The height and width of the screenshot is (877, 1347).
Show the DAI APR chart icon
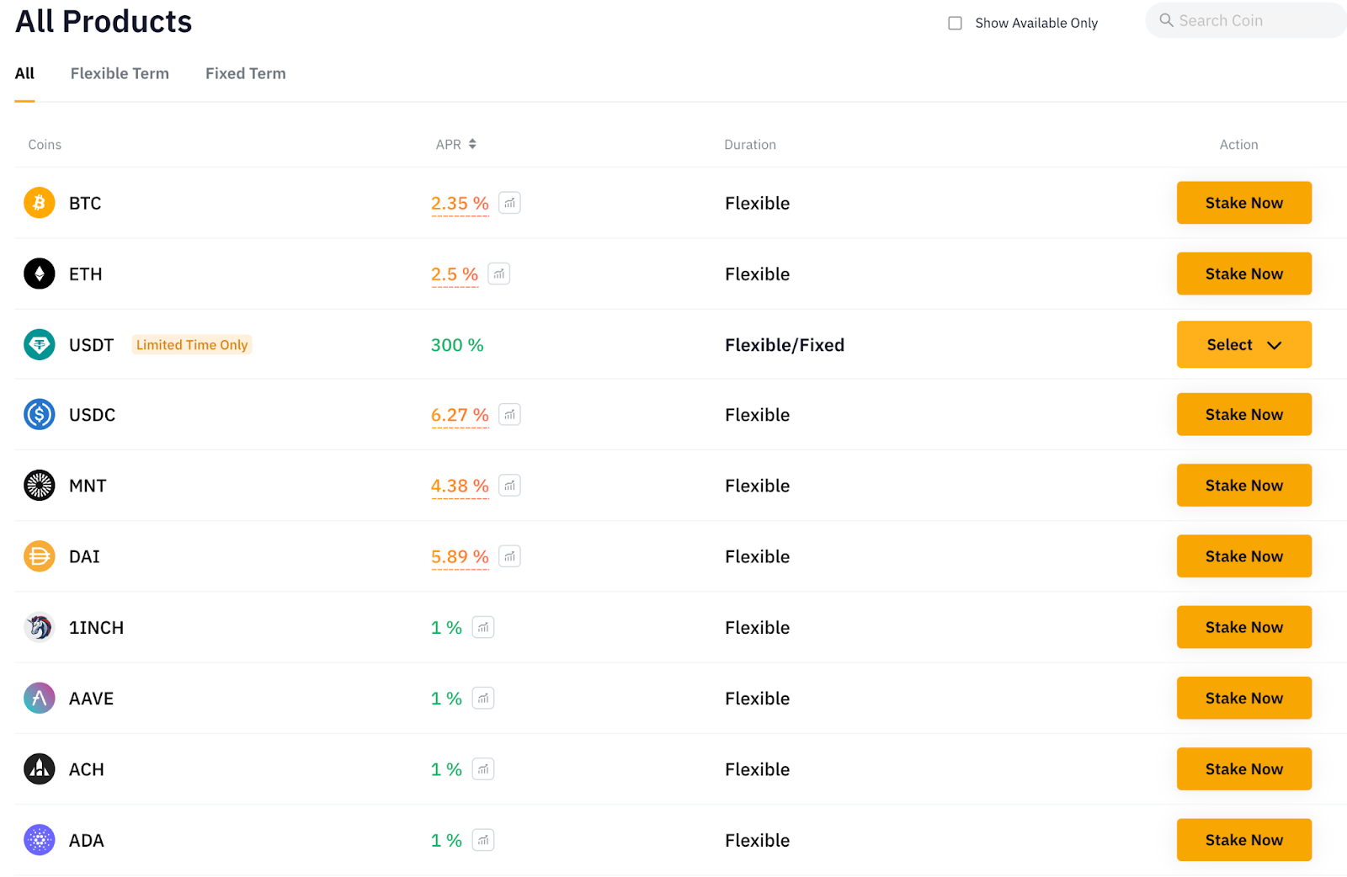click(x=509, y=556)
